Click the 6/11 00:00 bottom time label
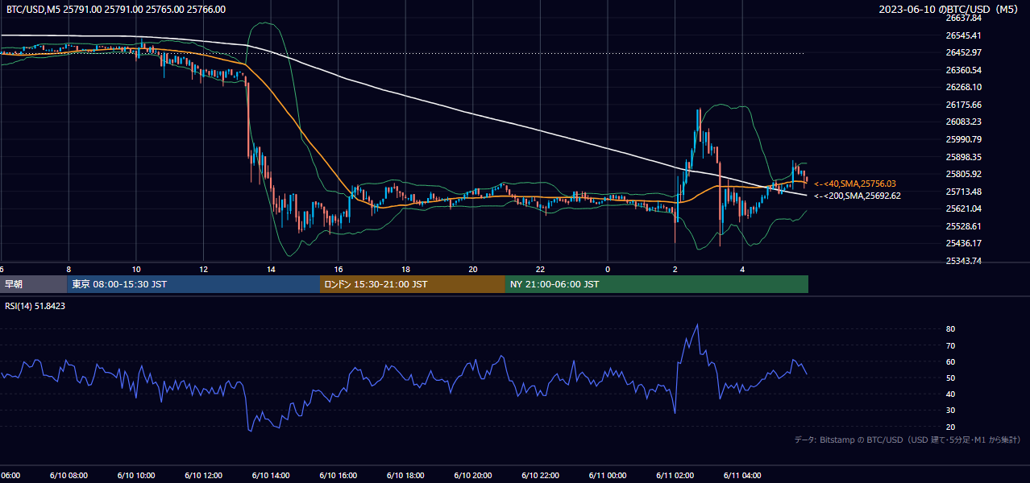This screenshot has height=483, width=1030. (x=608, y=475)
